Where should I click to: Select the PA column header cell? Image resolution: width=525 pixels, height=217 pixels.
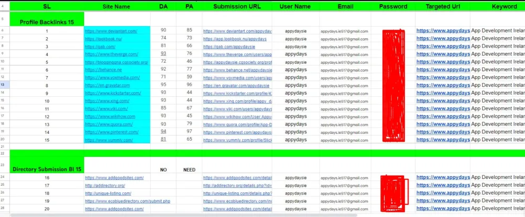click(x=189, y=6)
